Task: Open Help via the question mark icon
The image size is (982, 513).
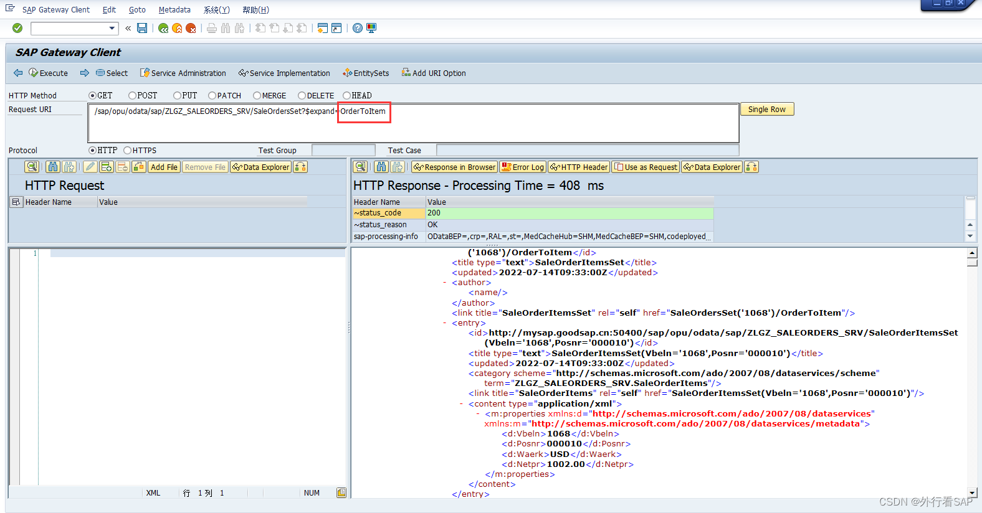Action: tap(357, 28)
